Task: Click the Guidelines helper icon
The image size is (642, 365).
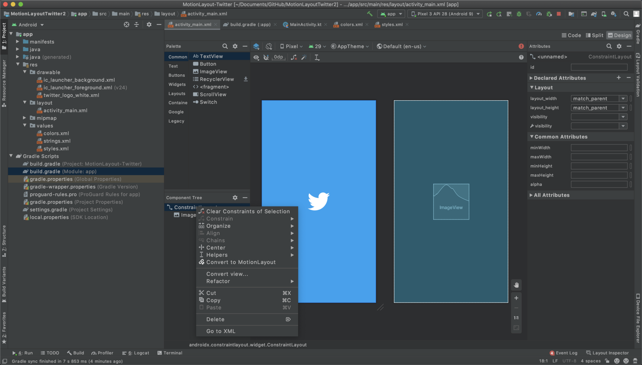Action: tap(317, 57)
